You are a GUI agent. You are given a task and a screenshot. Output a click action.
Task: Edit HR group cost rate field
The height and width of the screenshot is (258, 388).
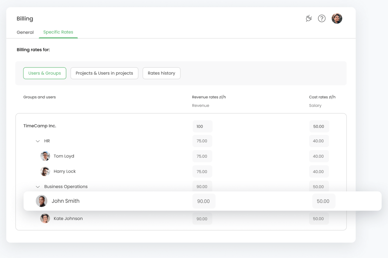pyautogui.click(x=319, y=141)
